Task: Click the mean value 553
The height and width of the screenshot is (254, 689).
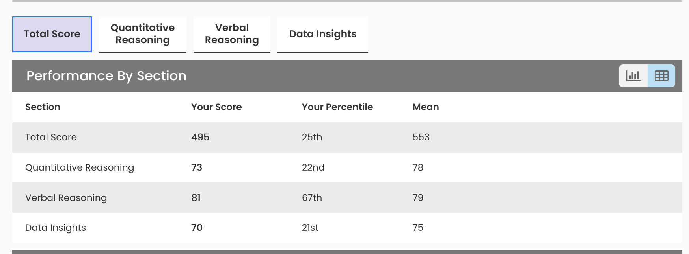Action: [x=421, y=137]
